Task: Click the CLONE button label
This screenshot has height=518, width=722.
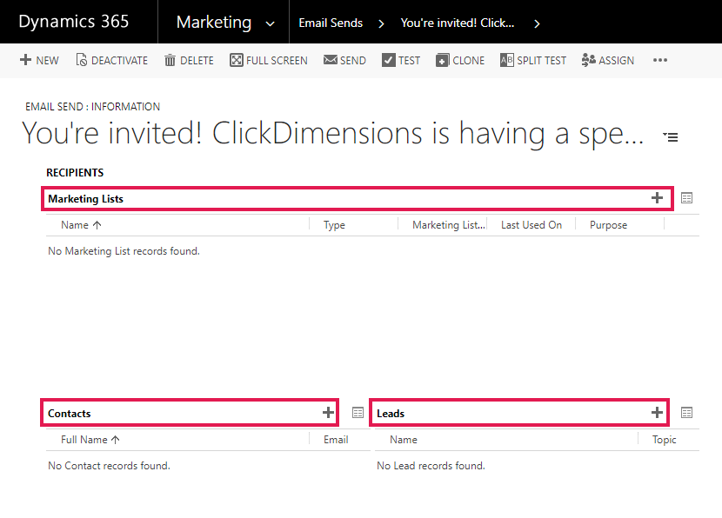Action: click(x=468, y=61)
